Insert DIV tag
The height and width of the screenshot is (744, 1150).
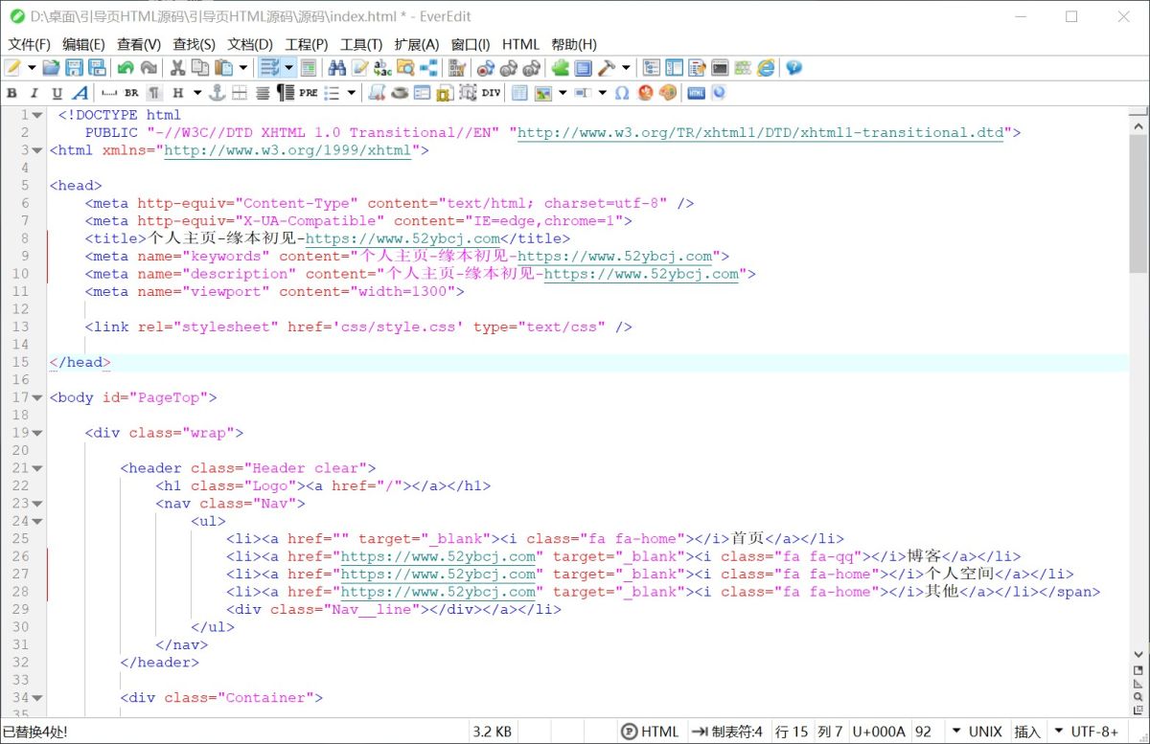point(491,93)
